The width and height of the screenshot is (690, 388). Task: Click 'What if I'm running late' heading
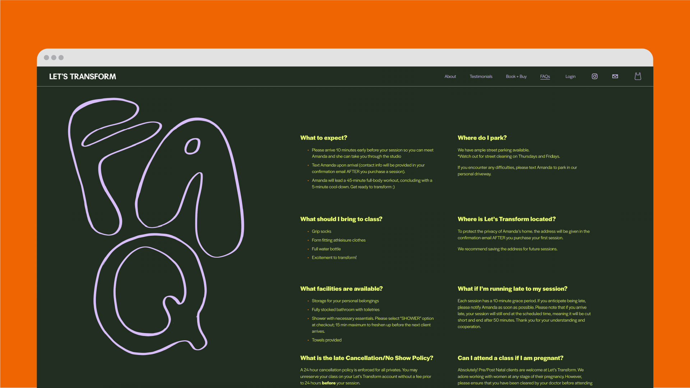click(x=512, y=289)
